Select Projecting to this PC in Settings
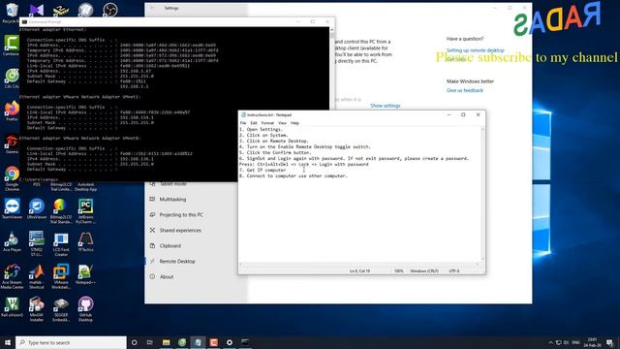The image size is (620, 349). 181,214
